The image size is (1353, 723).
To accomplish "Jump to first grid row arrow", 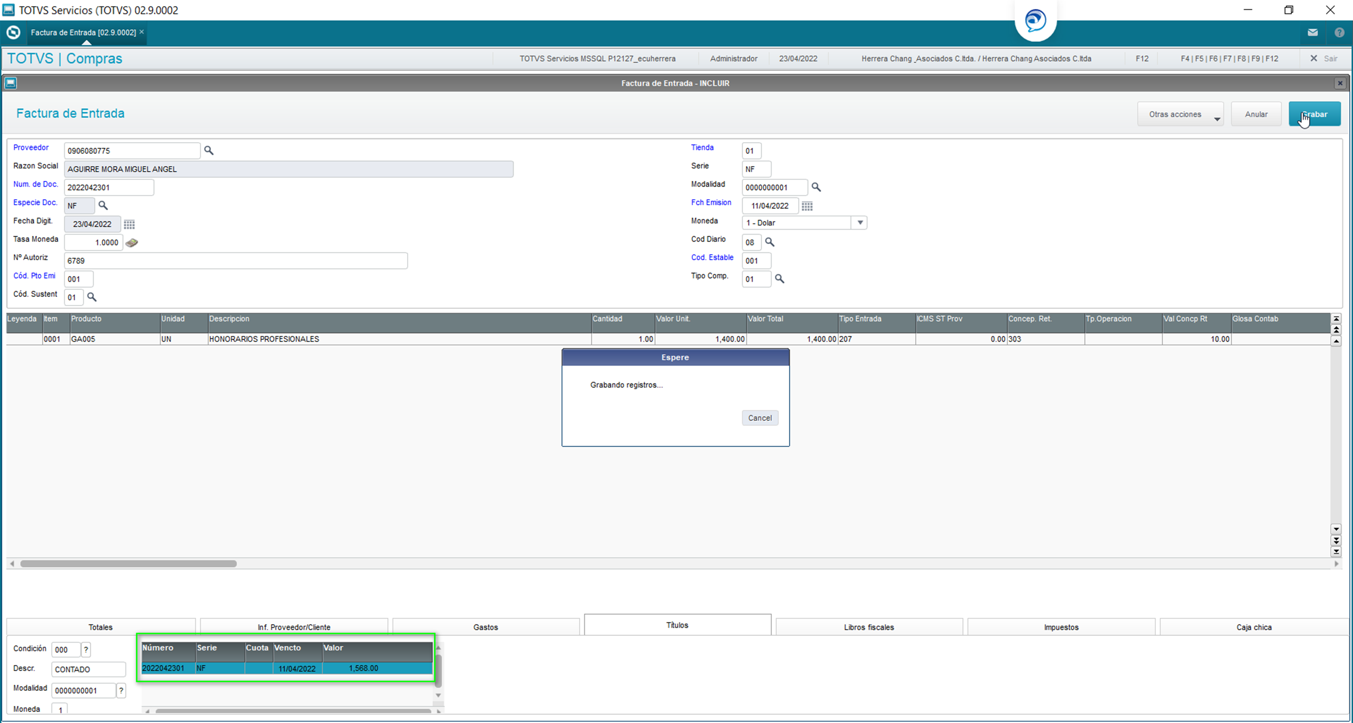I will (x=1336, y=319).
